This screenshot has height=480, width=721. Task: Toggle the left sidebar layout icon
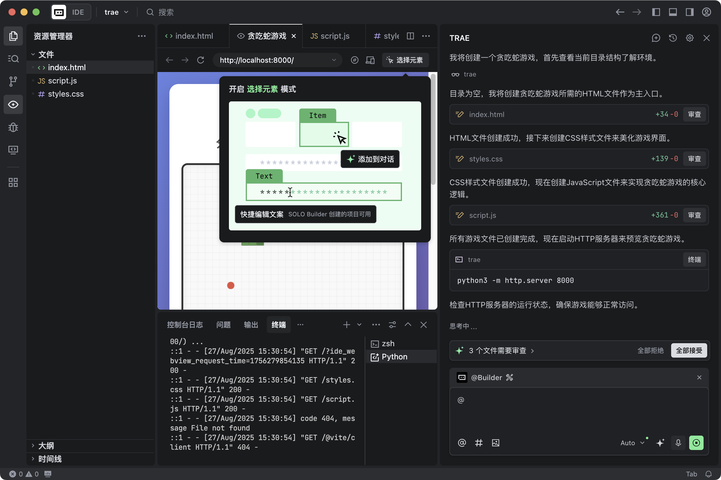(656, 12)
